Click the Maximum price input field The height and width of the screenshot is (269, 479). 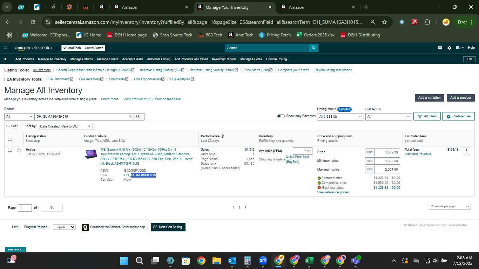point(387,170)
